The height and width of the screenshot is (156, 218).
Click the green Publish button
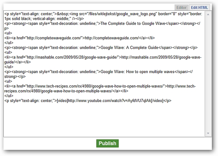pos(107,143)
